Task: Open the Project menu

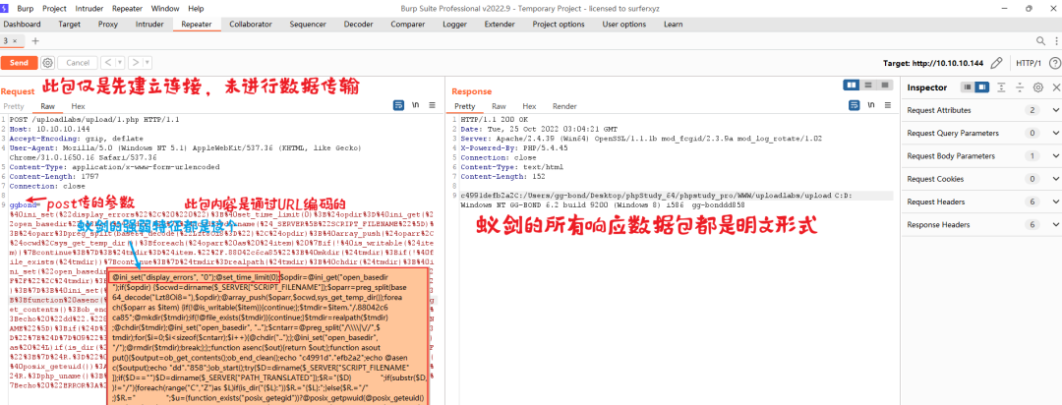Action: 54,9
